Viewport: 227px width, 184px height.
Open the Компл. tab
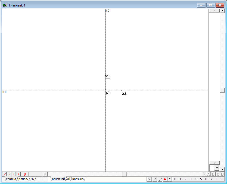(x=23, y=179)
